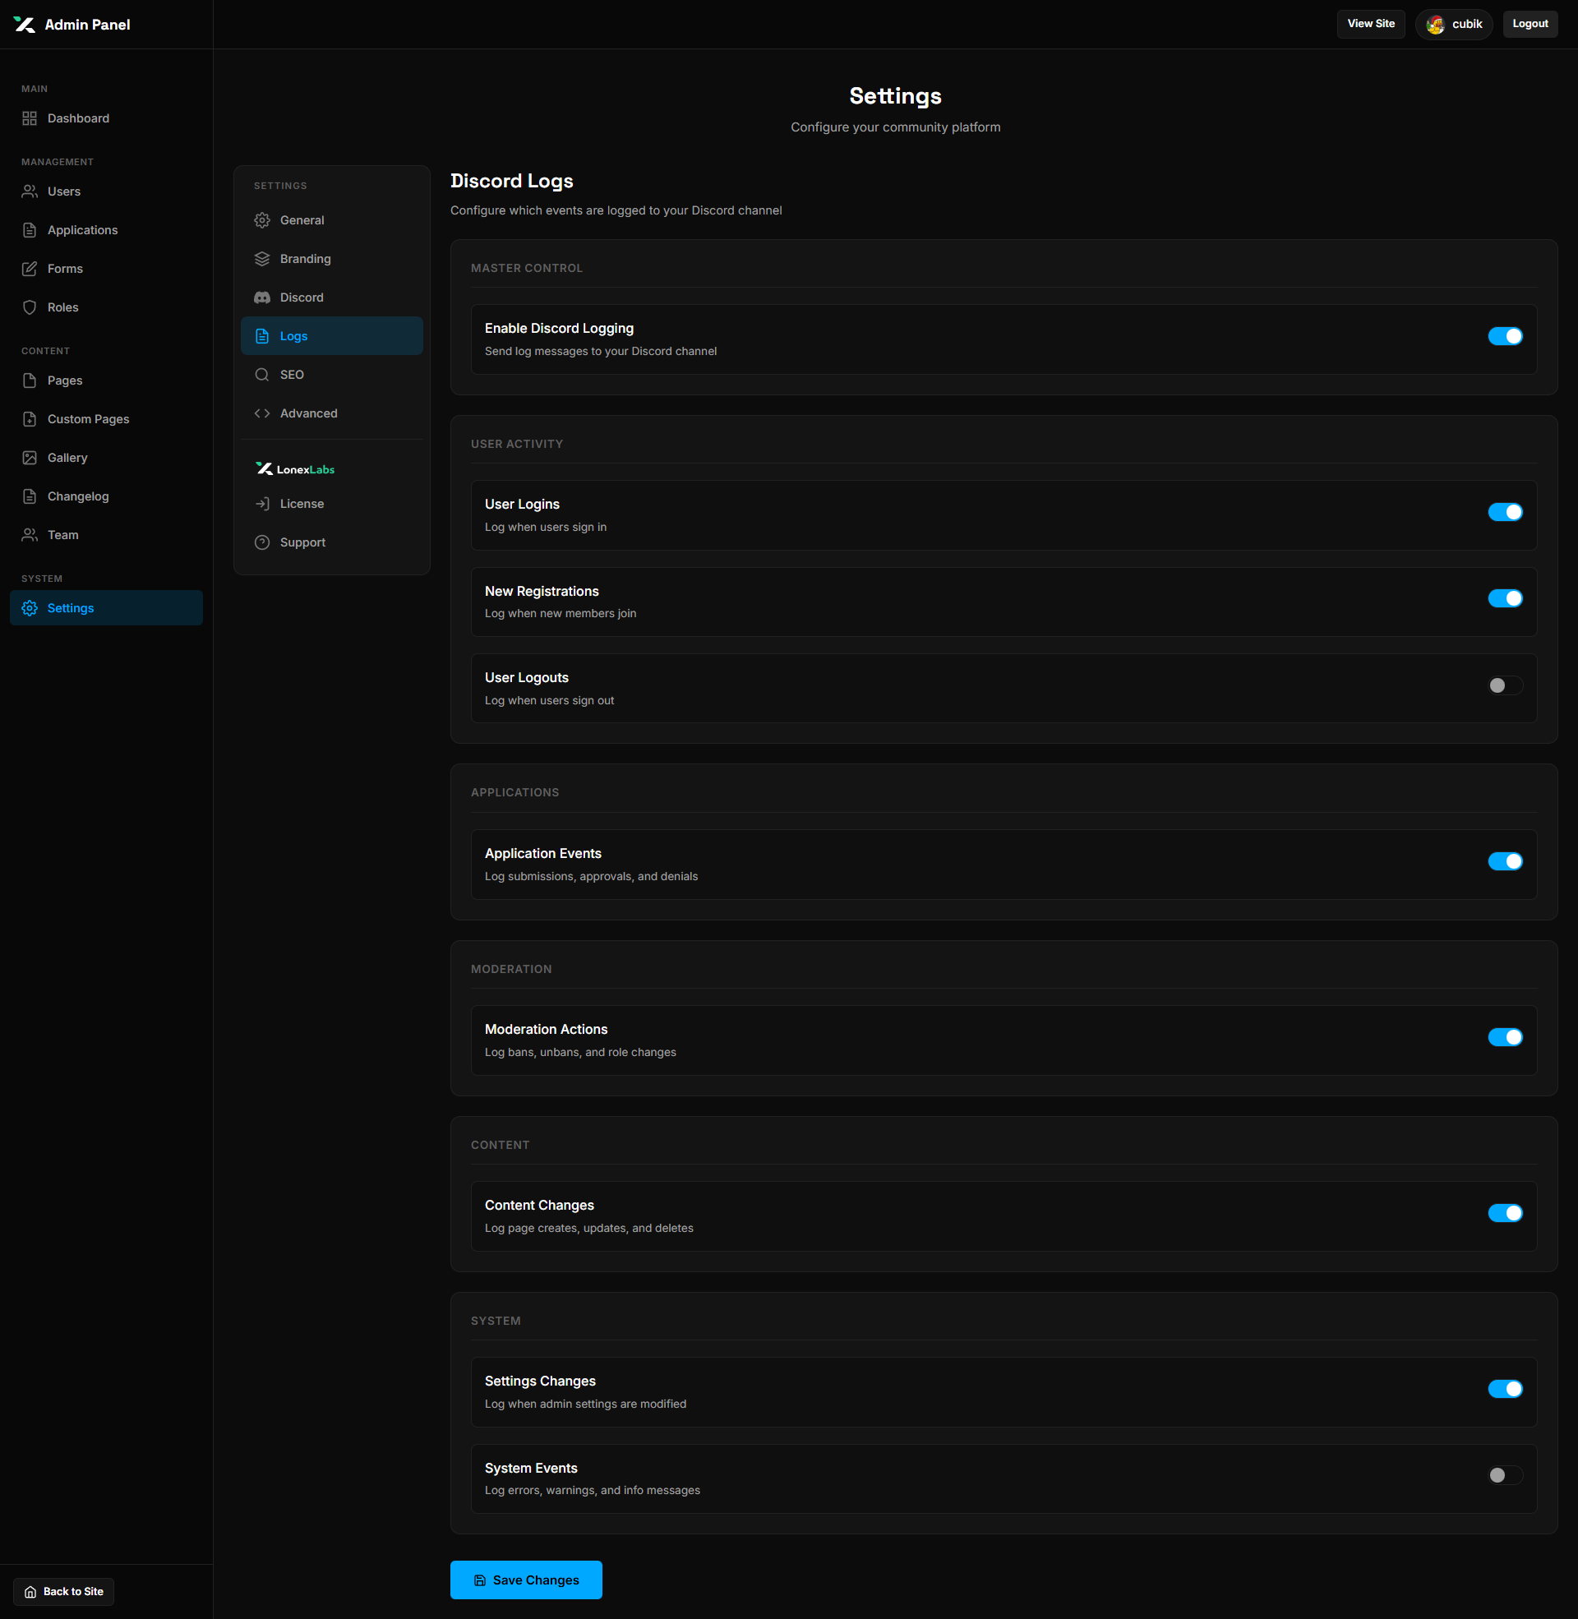Image resolution: width=1578 pixels, height=1619 pixels.
Task: Click the General gear icon
Action: click(x=262, y=220)
